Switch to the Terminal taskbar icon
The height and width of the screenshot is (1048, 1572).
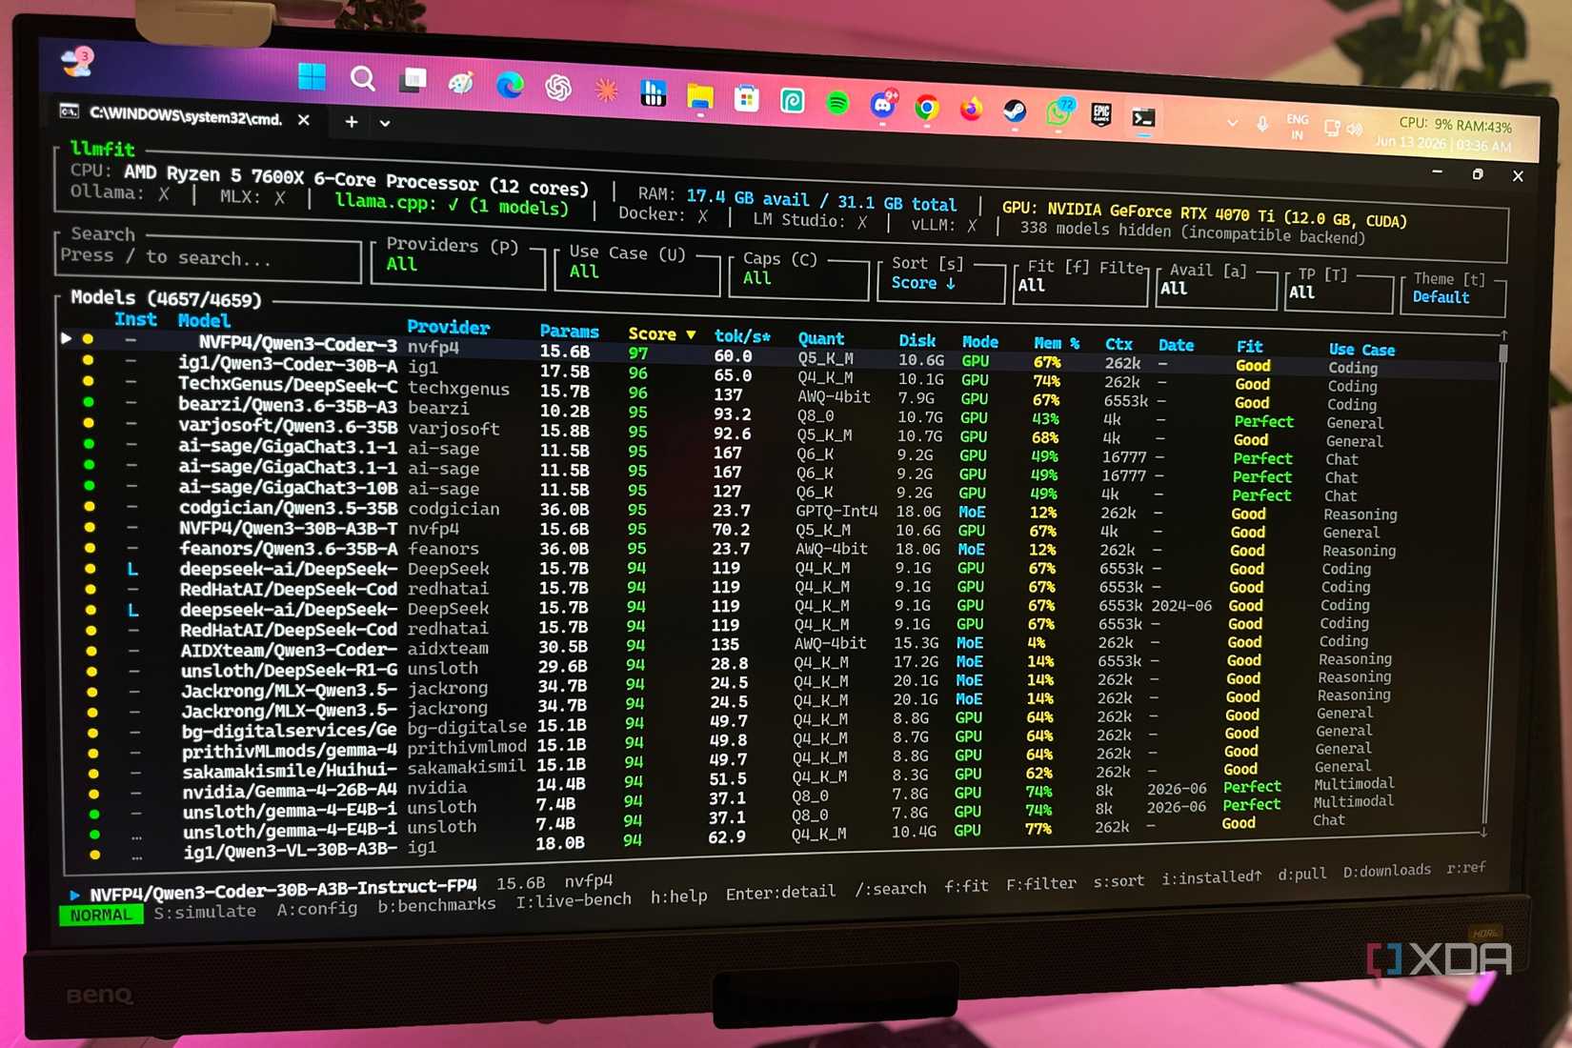pos(1143,118)
